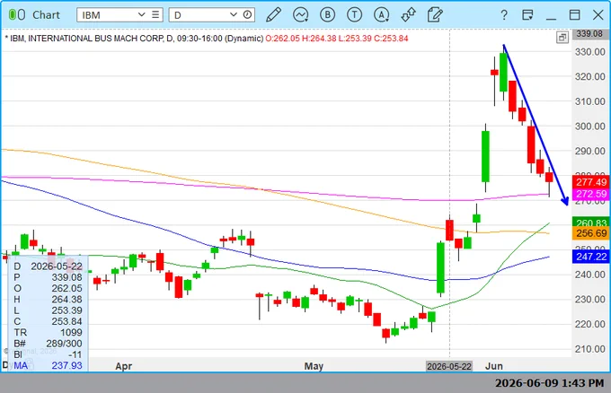Click the red 277.49 price label
This screenshot has height=393, width=611.
coord(591,182)
